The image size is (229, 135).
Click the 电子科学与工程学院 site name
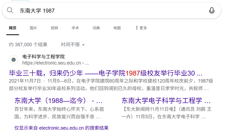43,57
